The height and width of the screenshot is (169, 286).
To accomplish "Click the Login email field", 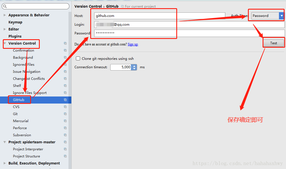I will [189, 25].
